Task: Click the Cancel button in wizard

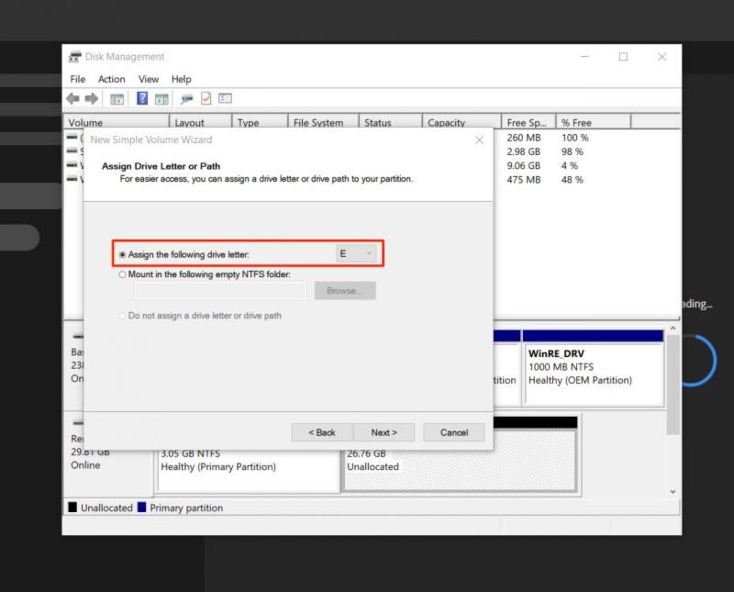Action: click(x=454, y=433)
